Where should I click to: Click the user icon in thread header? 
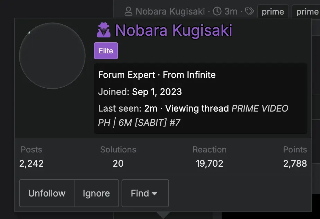click(128, 11)
